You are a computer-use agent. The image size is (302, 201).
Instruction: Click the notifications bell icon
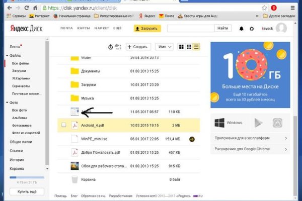242,29
